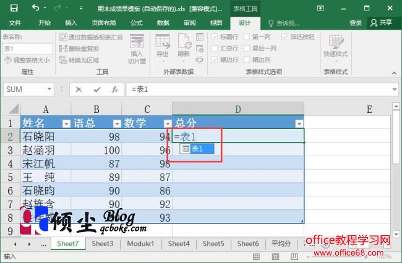Screen dimensions: 402x263
Task: Toggle the 镶边列 checkbox
Action: [x=247, y=60]
